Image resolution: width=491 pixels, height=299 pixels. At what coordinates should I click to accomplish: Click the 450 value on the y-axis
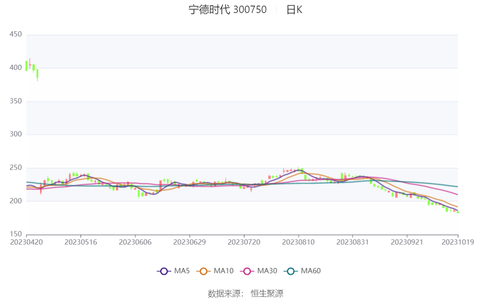click(x=16, y=34)
